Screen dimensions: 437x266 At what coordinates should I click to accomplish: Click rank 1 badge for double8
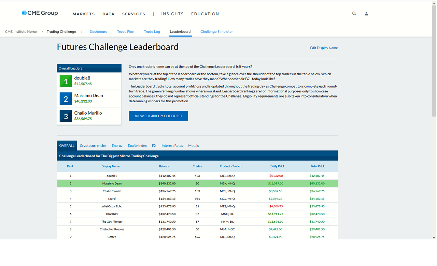[x=66, y=81]
